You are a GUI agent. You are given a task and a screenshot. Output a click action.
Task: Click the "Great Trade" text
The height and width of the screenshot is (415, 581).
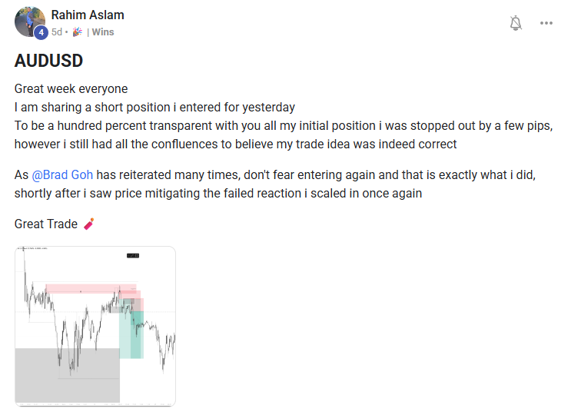(x=46, y=224)
